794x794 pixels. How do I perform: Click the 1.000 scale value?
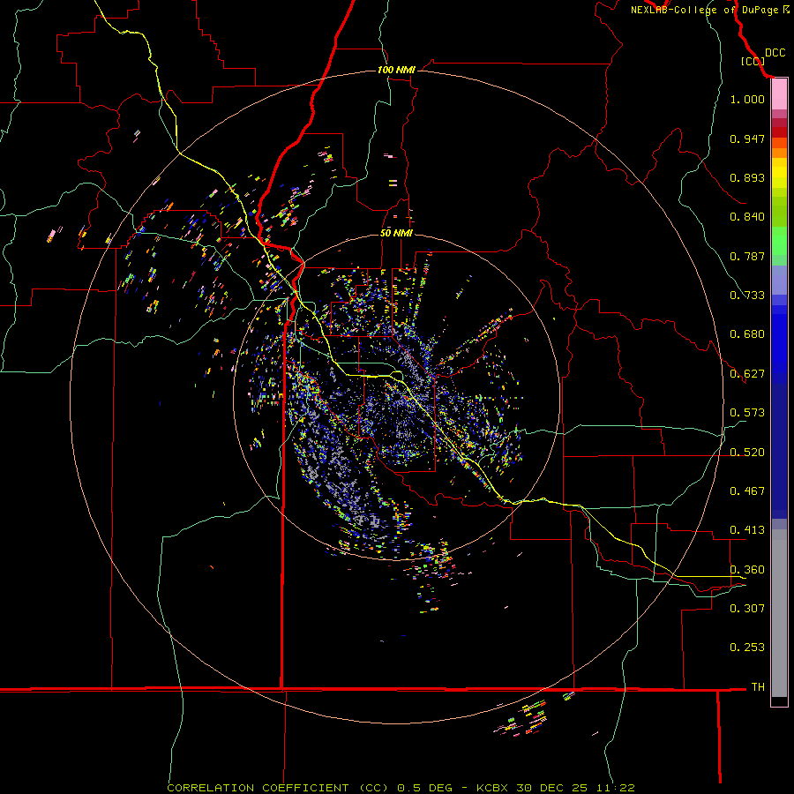coord(747,99)
